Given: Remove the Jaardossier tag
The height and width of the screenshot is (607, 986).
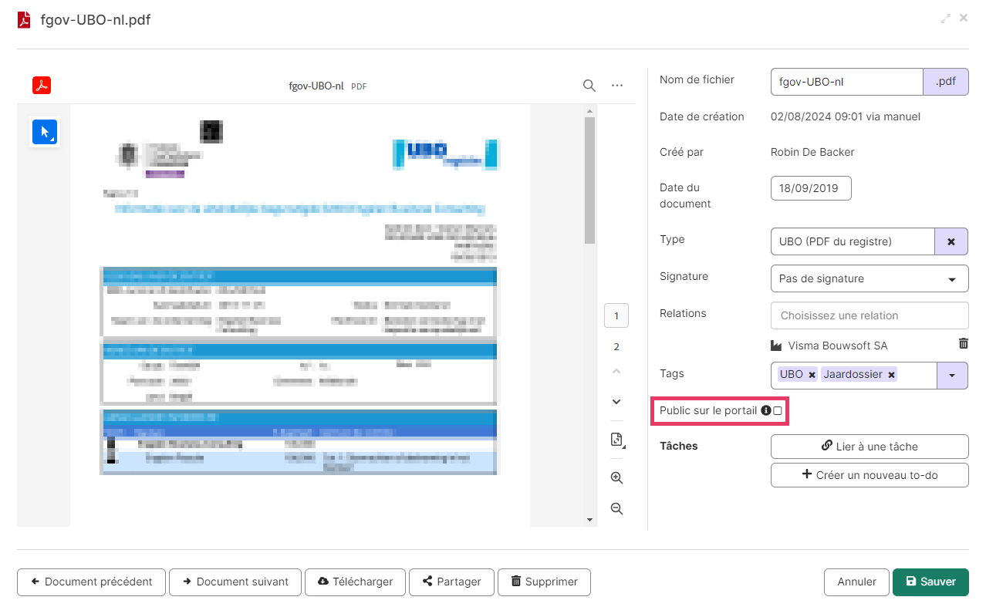Looking at the screenshot, I should pyautogui.click(x=891, y=375).
